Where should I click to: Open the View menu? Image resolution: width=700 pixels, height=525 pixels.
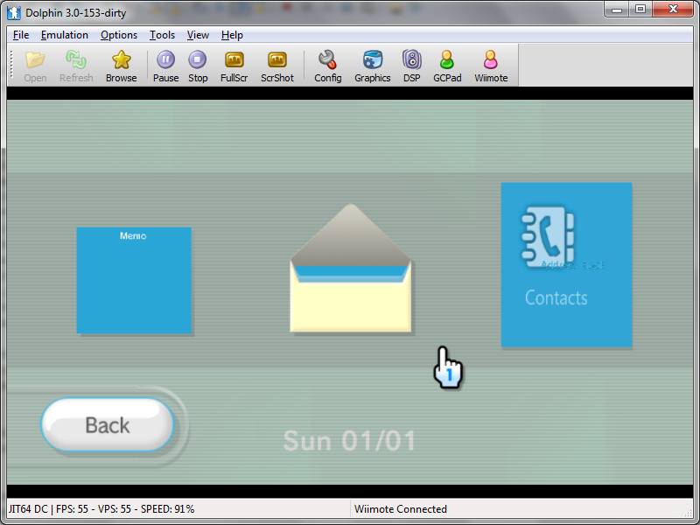[198, 35]
